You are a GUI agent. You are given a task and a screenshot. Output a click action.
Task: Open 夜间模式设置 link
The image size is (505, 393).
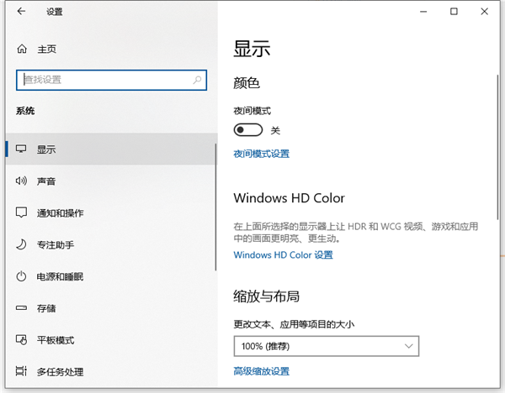[261, 154]
